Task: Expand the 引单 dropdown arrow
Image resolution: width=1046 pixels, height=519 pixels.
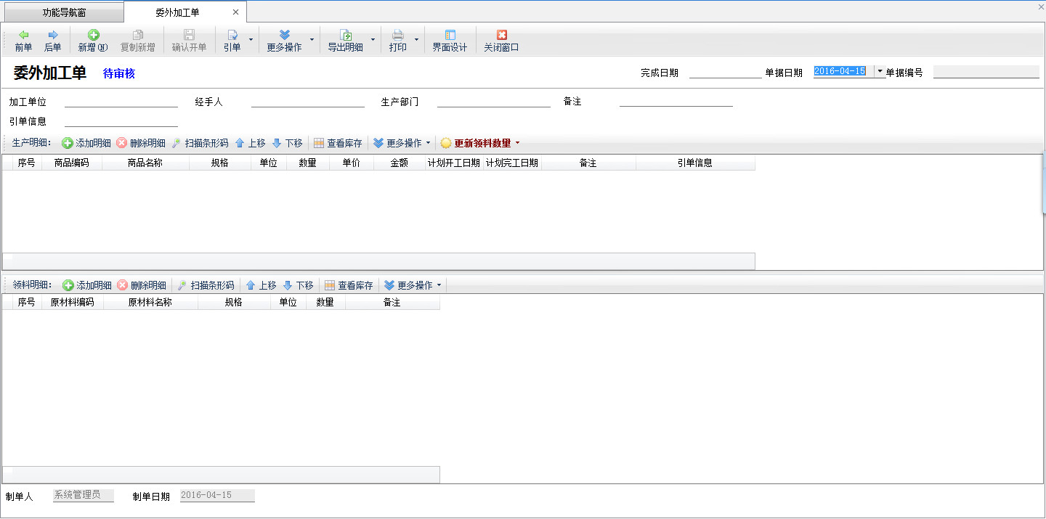Action: [x=251, y=40]
